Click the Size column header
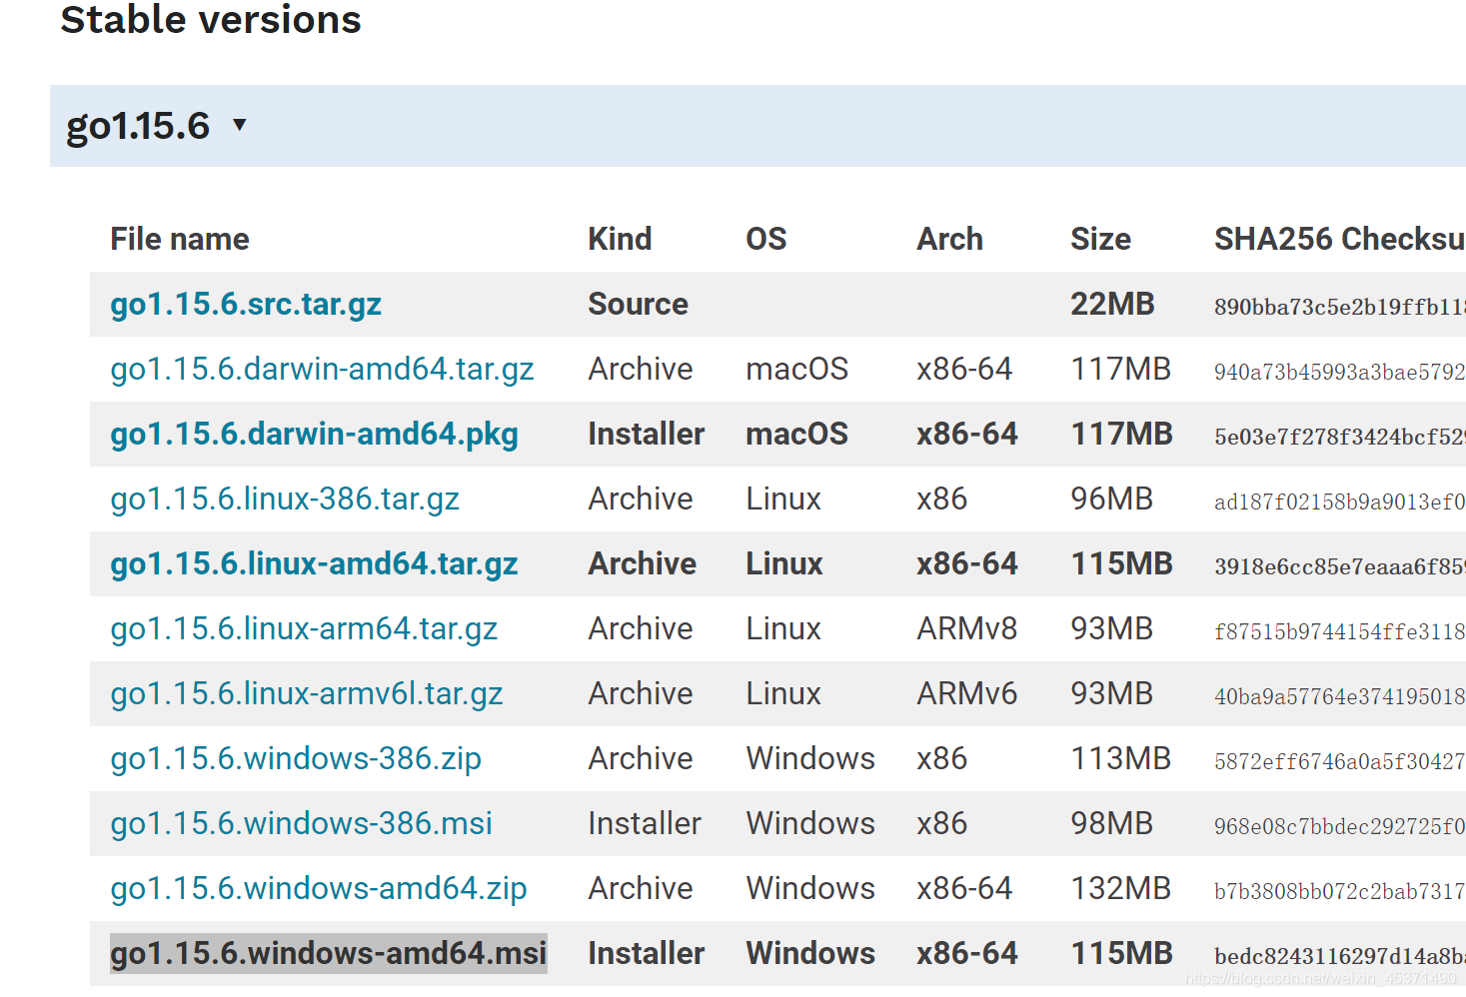 click(1101, 239)
